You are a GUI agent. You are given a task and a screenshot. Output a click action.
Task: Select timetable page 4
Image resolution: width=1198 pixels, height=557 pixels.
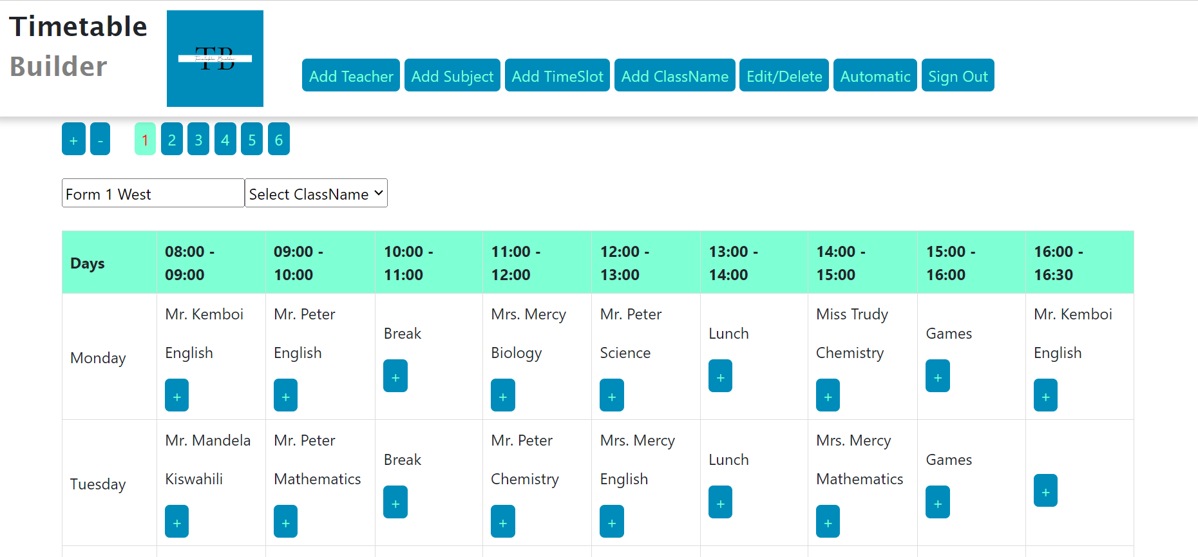tap(225, 139)
